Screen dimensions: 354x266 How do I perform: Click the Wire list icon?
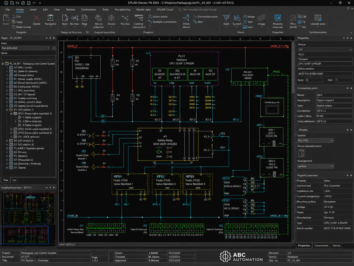(293, 18)
